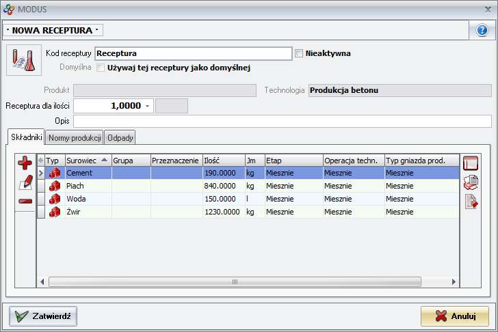Click the Anuluj button
This screenshot has width=498, height=332.
point(455,316)
